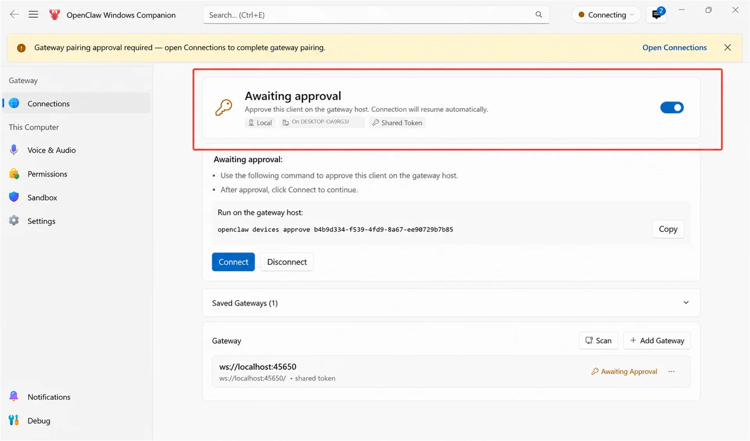
Task: Click the Settings gear icon
Action: [x=14, y=221]
